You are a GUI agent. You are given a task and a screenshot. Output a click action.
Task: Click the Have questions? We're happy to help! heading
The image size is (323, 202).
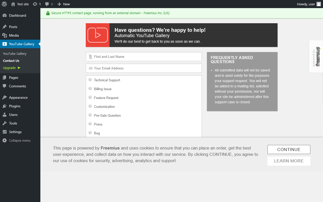[x=160, y=30]
